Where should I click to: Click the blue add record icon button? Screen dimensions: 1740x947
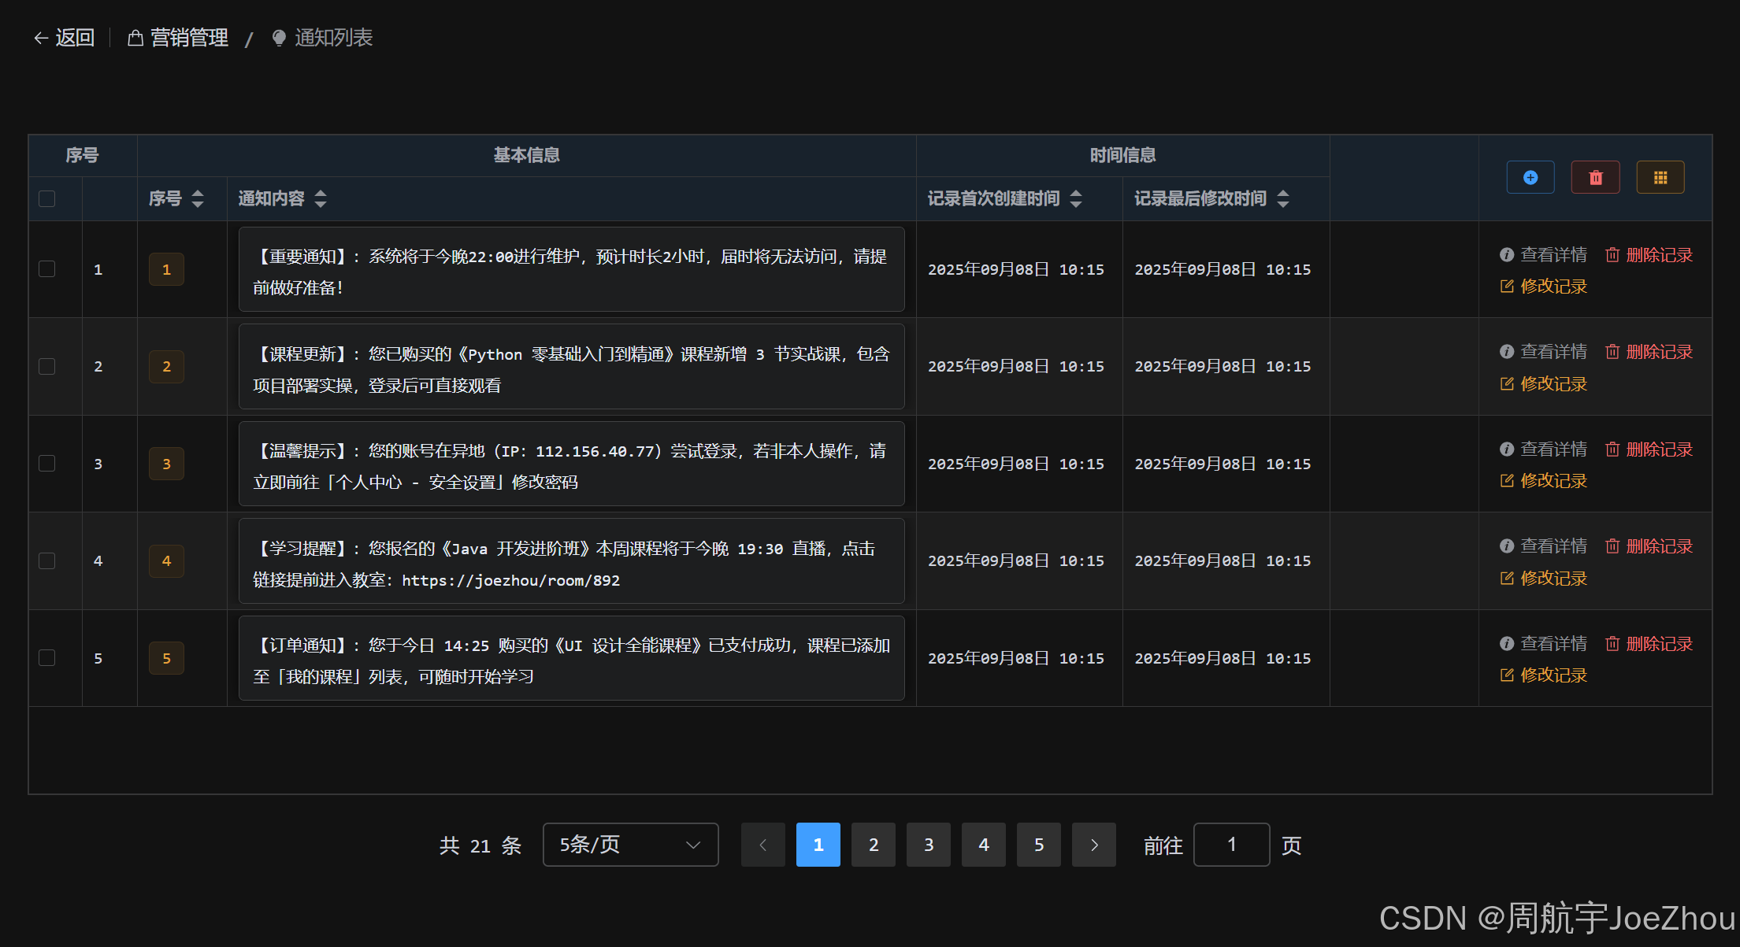click(x=1530, y=177)
